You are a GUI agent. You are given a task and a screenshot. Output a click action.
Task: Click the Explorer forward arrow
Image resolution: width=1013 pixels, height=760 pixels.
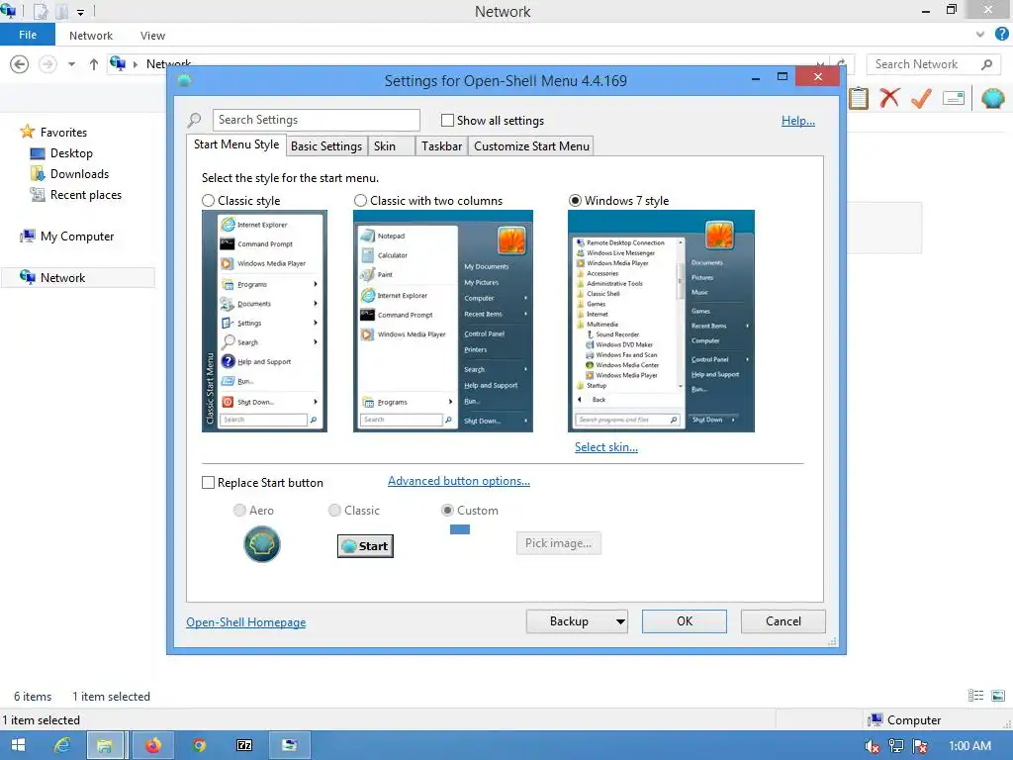pyautogui.click(x=47, y=64)
